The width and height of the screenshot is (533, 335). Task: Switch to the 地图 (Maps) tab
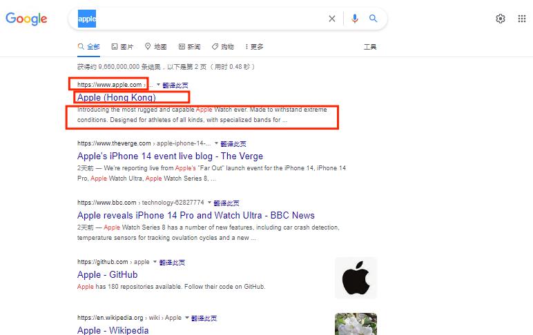click(x=155, y=47)
